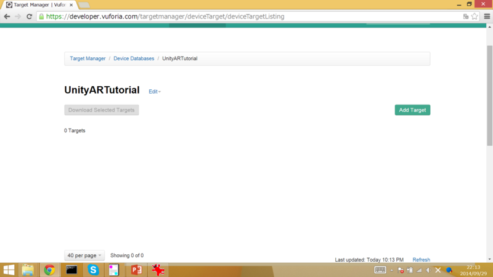Close the Target Manager tab
Image resolution: width=493 pixels, height=277 pixels.
71,5
